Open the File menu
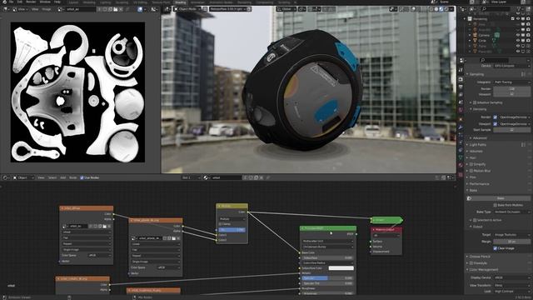 pyautogui.click(x=11, y=2)
